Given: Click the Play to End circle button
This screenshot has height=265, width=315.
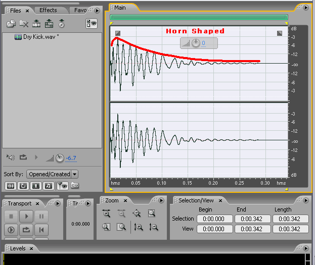Looking at the screenshot, I should (11, 230).
